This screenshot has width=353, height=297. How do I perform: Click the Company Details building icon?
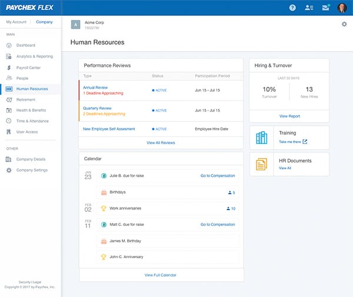9,159
